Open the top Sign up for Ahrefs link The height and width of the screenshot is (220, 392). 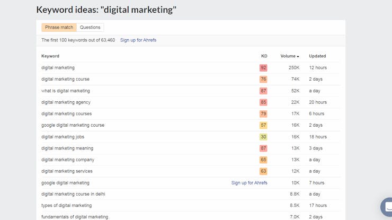(138, 40)
